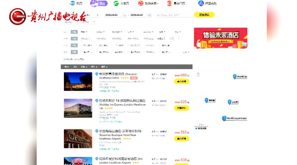The image size is (297, 165).
Task: Tick the third checkbox in the bottom filter row
Action: tap(113, 52)
